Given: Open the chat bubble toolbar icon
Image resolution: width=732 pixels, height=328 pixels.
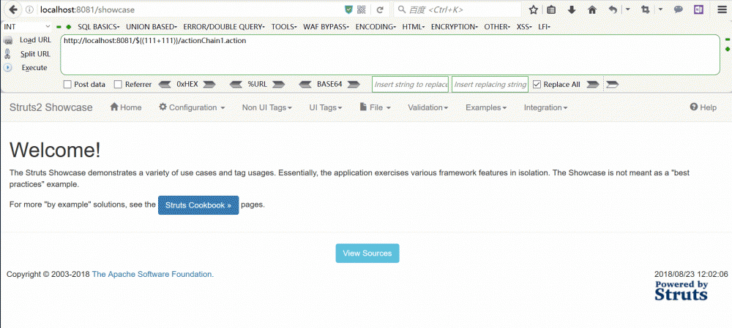Looking at the screenshot, I should pyautogui.click(x=679, y=9).
